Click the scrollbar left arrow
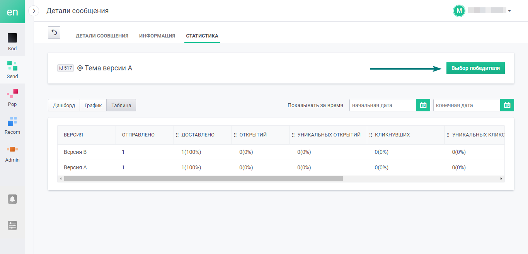The width and height of the screenshot is (528, 254). [60, 179]
